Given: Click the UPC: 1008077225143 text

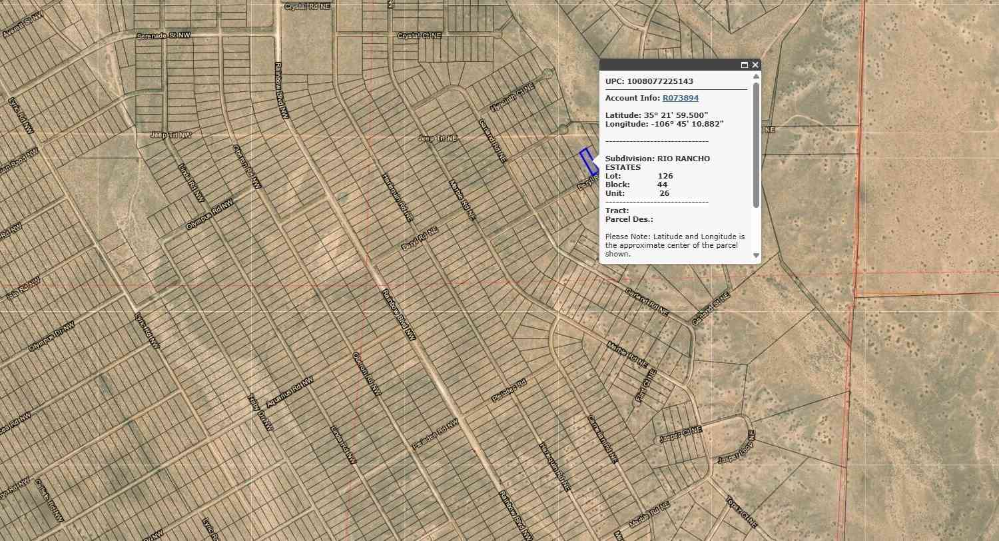Looking at the screenshot, I should (649, 81).
